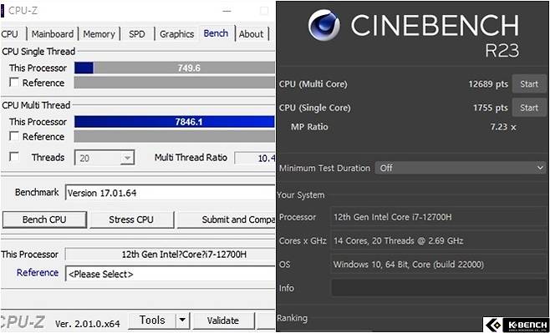Expand the Minimum Test Duration dropdown

pyautogui.click(x=461, y=168)
